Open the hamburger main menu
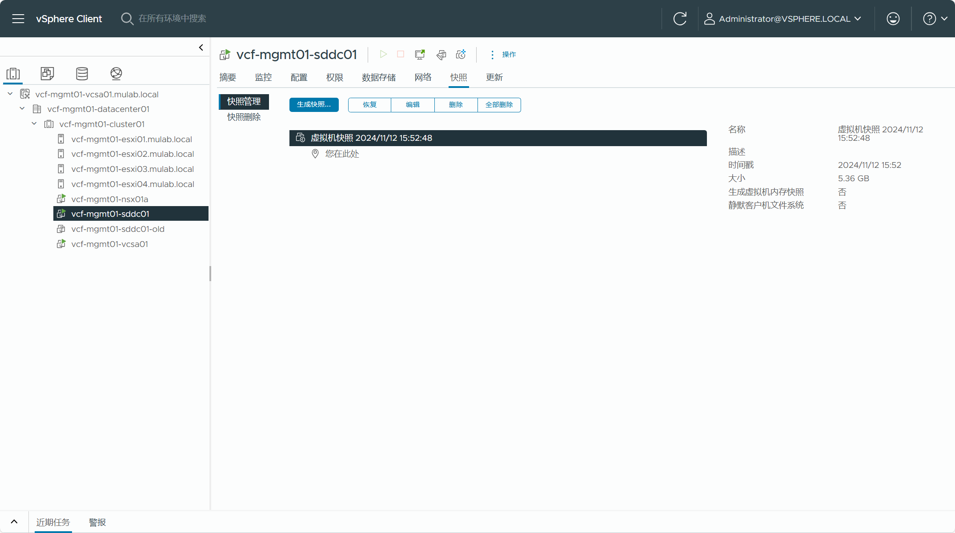This screenshot has height=533, width=955. pyautogui.click(x=18, y=19)
